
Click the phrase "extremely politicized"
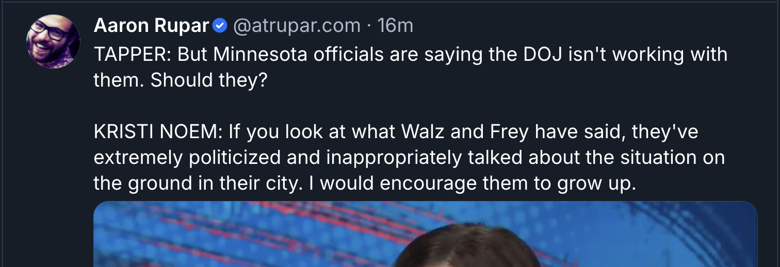pyautogui.click(x=187, y=158)
